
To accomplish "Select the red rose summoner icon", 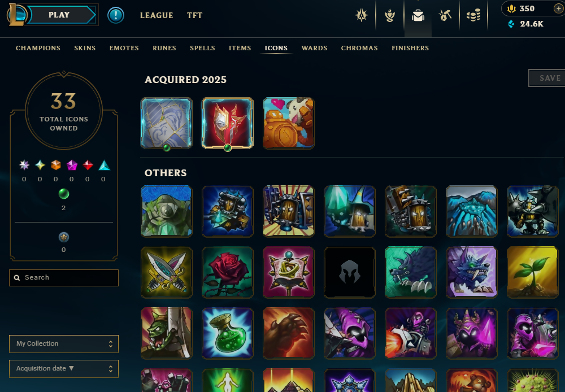I will (x=227, y=272).
